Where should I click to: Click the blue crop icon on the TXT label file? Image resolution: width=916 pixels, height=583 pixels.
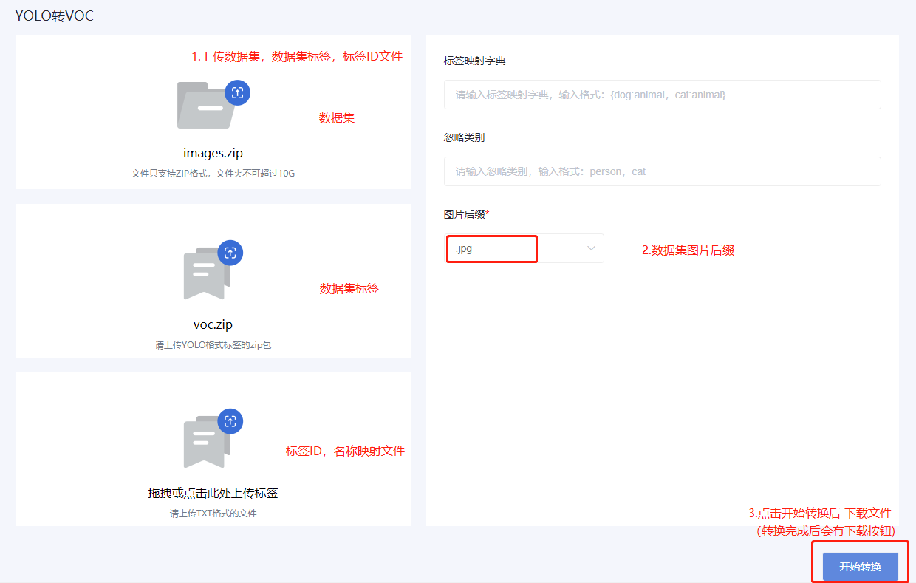(x=230, y=421)
